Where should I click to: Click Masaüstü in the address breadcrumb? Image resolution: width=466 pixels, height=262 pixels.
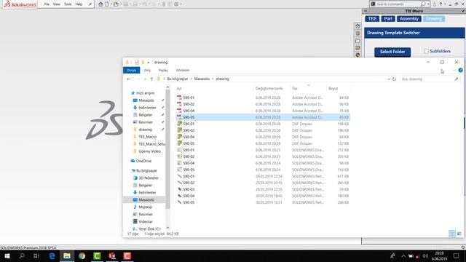(202, 79)
